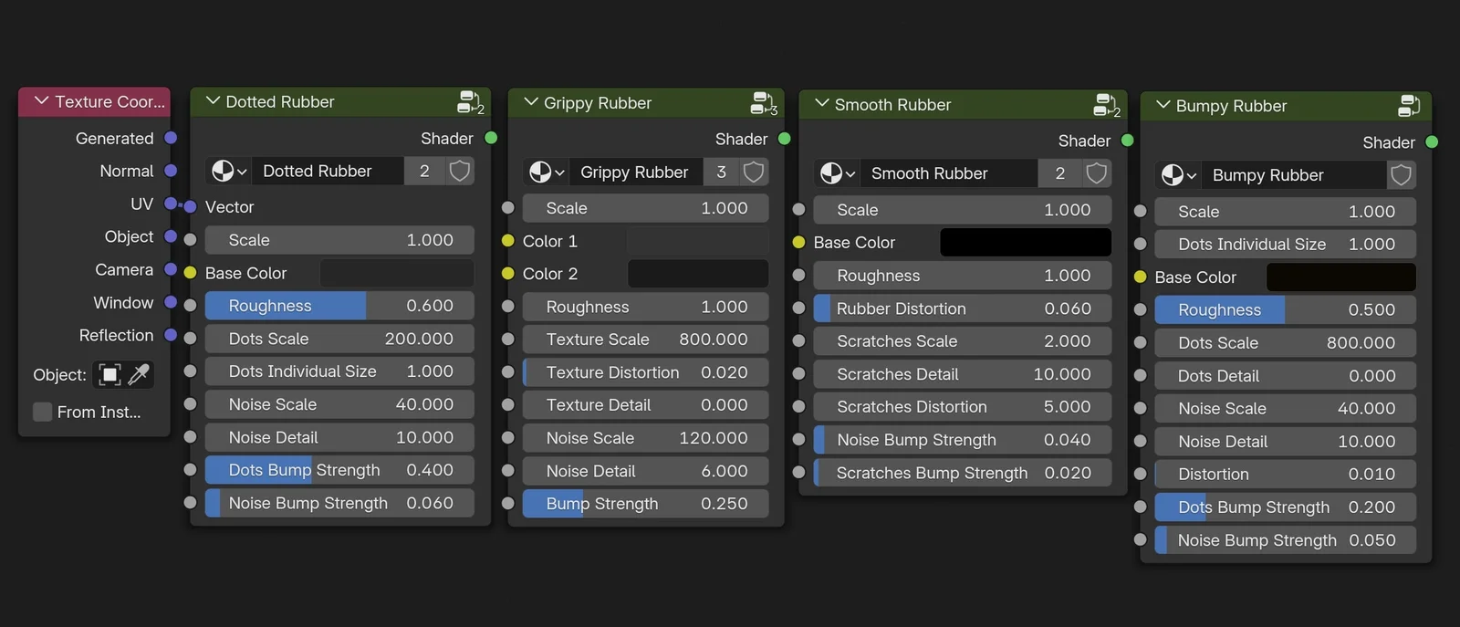
Task: Click user count 2 on Smooth Rubber
Action: pos(1059,173)
